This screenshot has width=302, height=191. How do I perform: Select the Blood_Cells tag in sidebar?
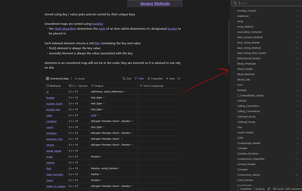(244, 79)
